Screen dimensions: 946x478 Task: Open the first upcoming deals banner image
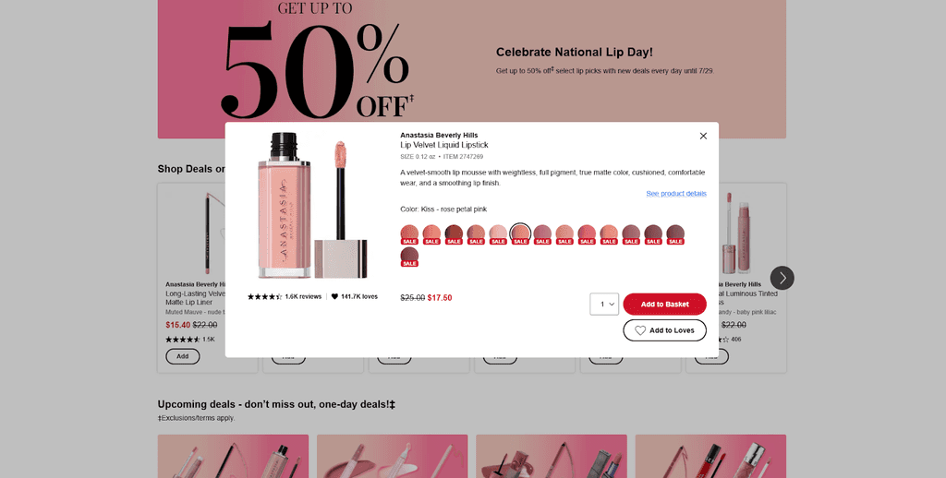(x=233, y=456)
